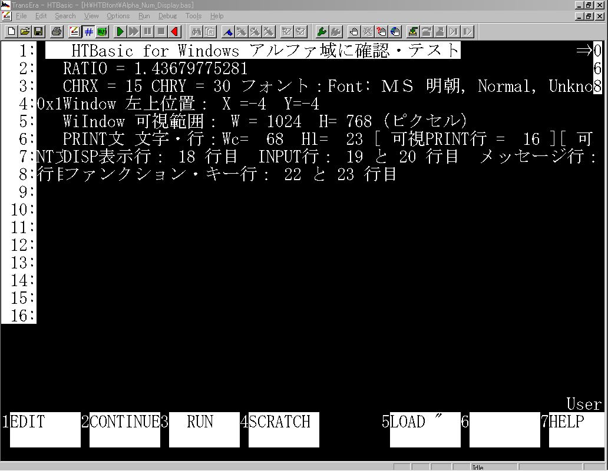This screenshot has width=608, height=471.
Task: Click the highlighted HTBasic for Windows title line
Action: point(253,51)
